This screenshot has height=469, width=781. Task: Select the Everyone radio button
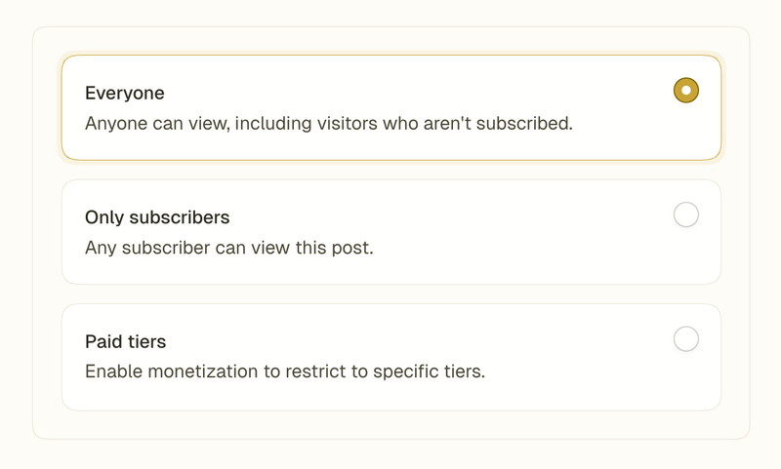[x=686, y=91]
